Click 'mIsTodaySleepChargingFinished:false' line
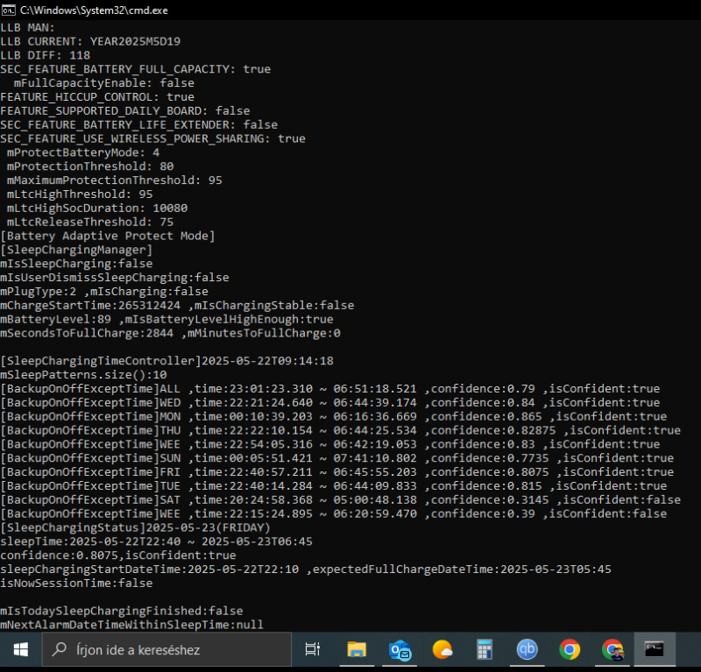This screenshot has width=701, height=672. coord(122,611)
